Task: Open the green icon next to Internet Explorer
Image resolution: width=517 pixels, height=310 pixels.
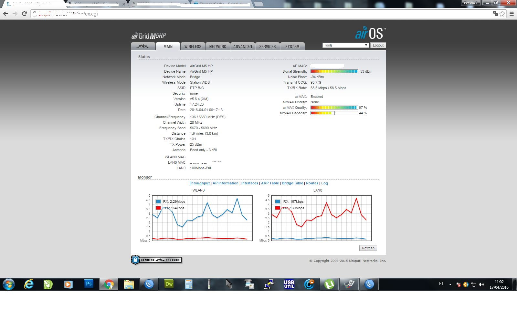Action: point(48,284)
